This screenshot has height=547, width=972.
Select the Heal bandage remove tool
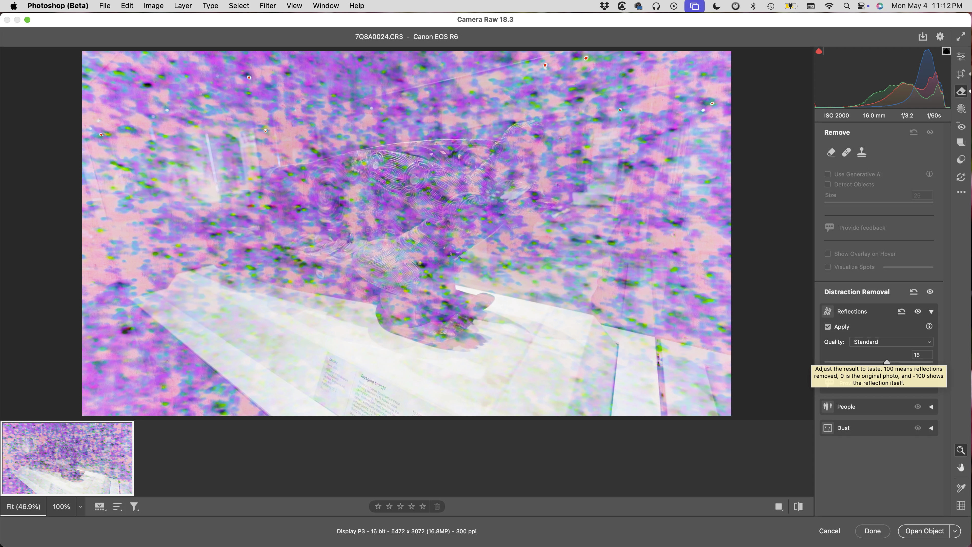pos(846,152)
